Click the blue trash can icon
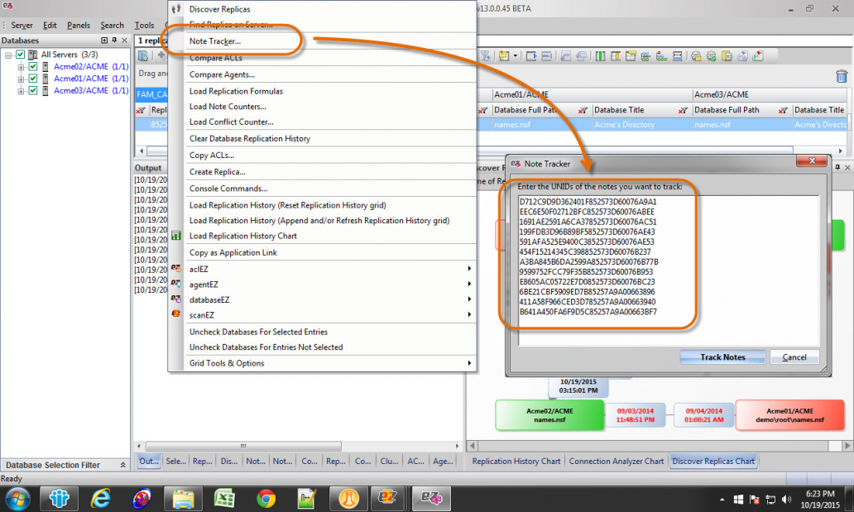Image resolution: width=854 pixels, height=512 pixels. [842, 76]
